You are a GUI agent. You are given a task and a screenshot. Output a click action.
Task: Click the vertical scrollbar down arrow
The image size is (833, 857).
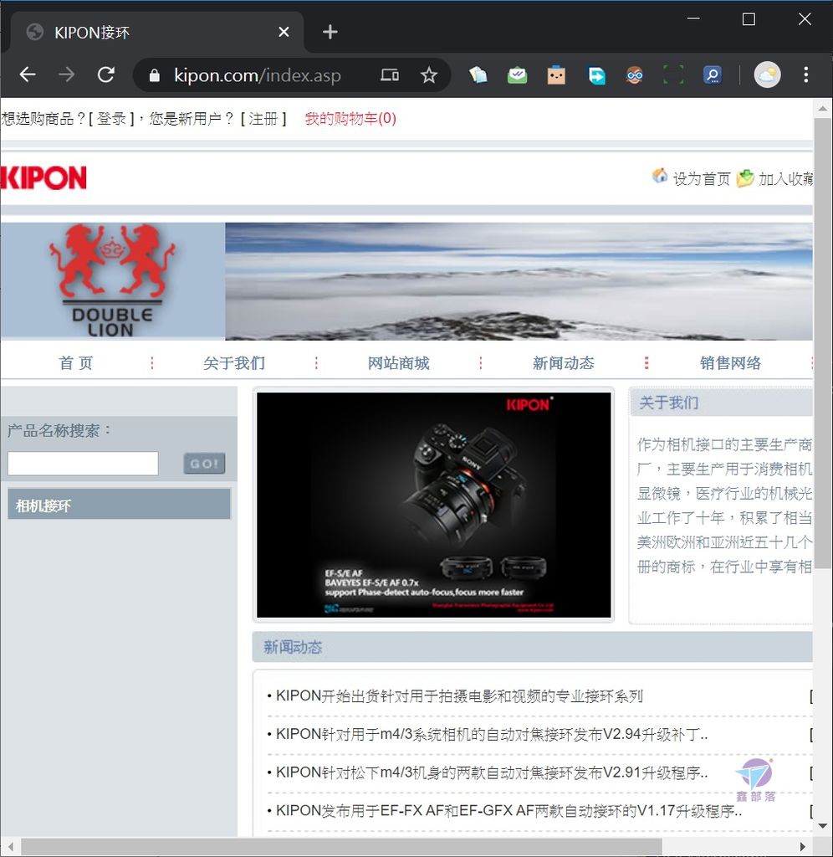(823, 826)
